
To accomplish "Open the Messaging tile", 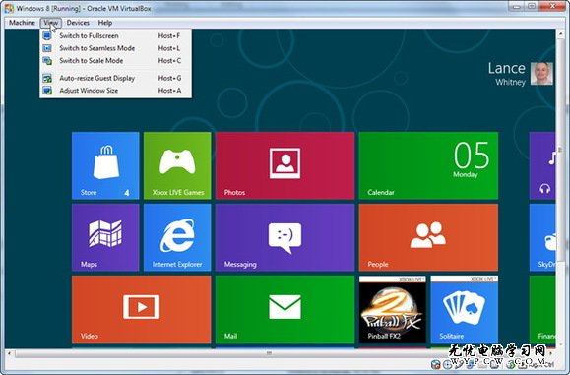I will pyautogui.click(x=285, y=237).
